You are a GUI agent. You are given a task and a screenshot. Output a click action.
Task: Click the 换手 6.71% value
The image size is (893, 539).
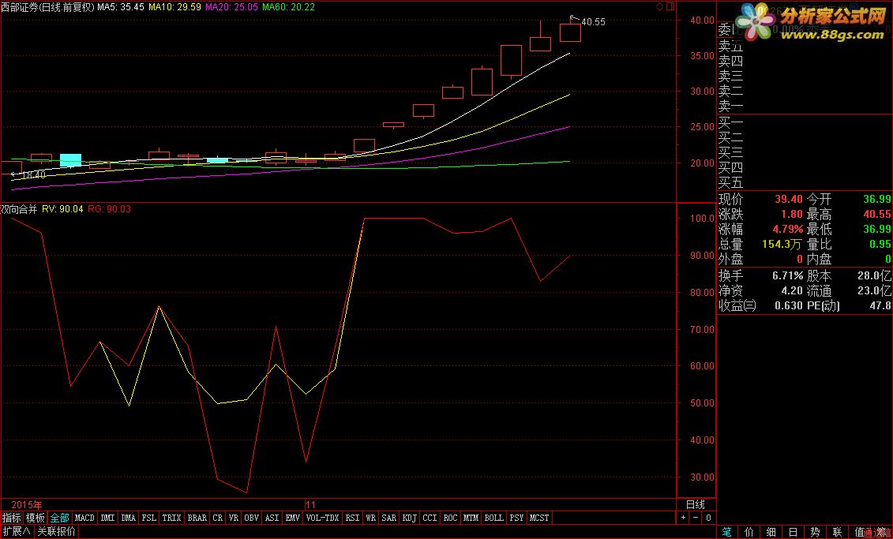[786, 275]
